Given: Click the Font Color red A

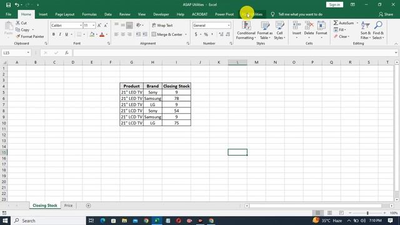Looking at the screenshot, I should 102,34.
